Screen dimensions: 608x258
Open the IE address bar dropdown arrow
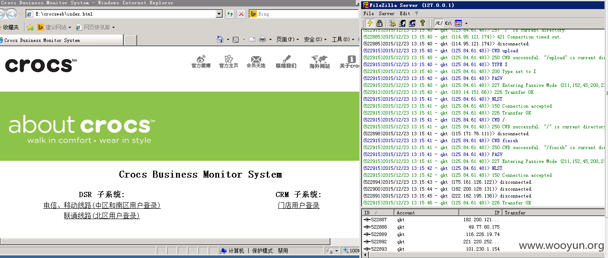click(219, 14)
